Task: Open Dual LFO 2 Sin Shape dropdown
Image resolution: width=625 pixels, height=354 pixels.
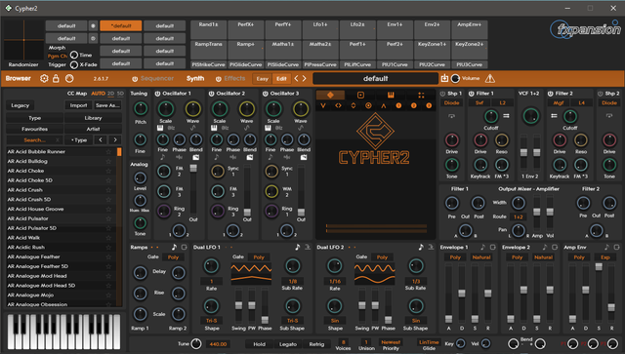Action: 335,321
